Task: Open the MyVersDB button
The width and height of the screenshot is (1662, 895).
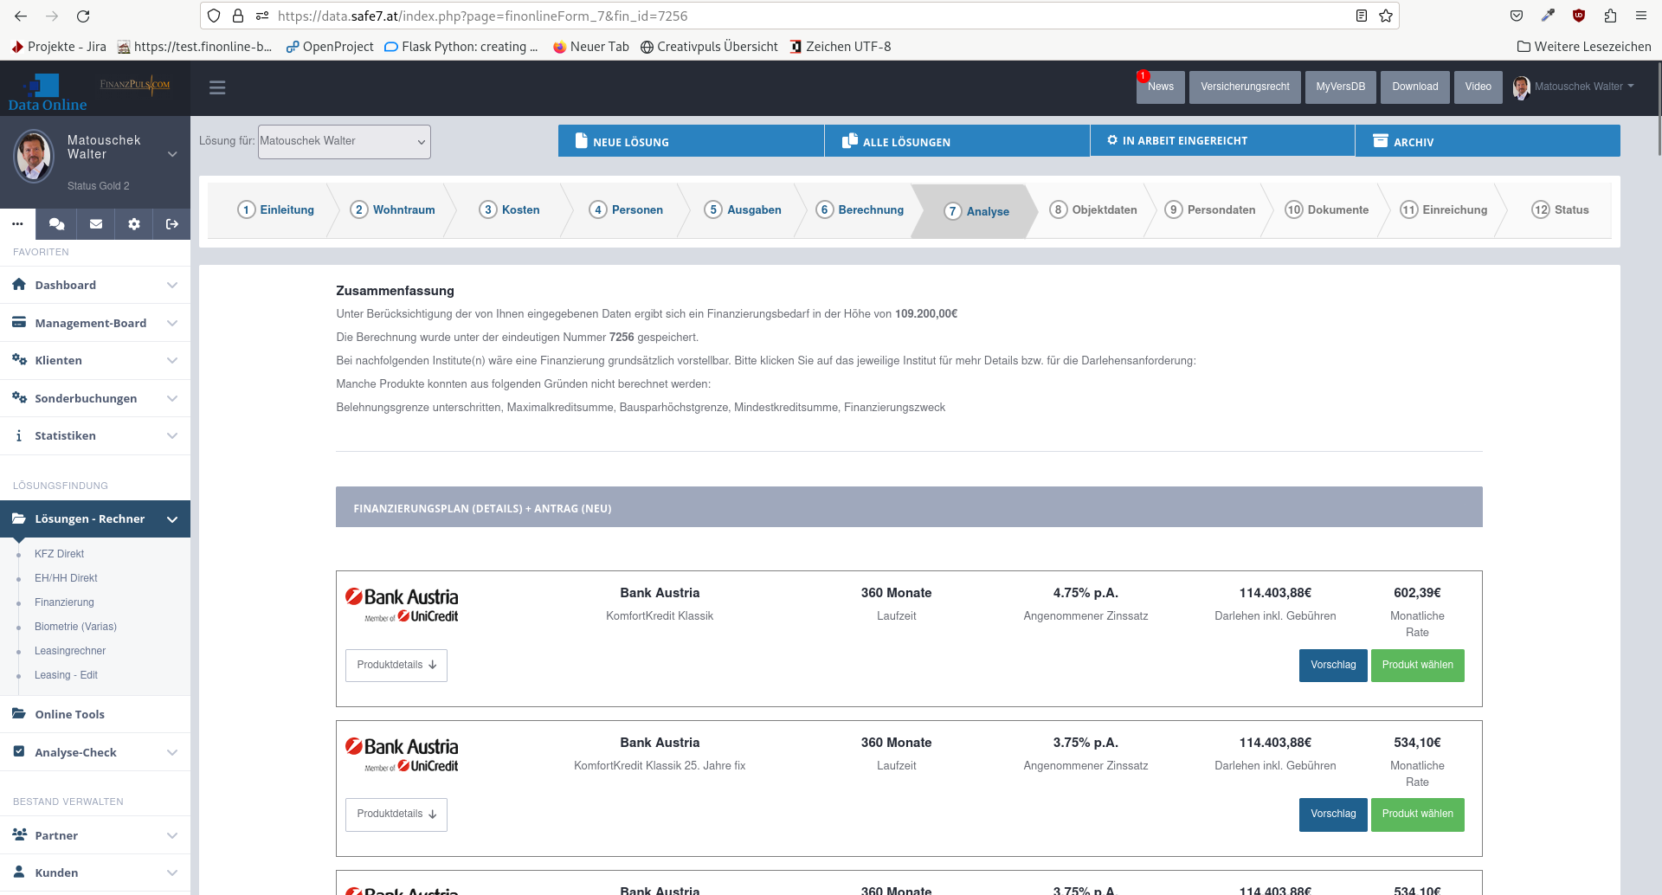Action: click(x=1340, y=87)
